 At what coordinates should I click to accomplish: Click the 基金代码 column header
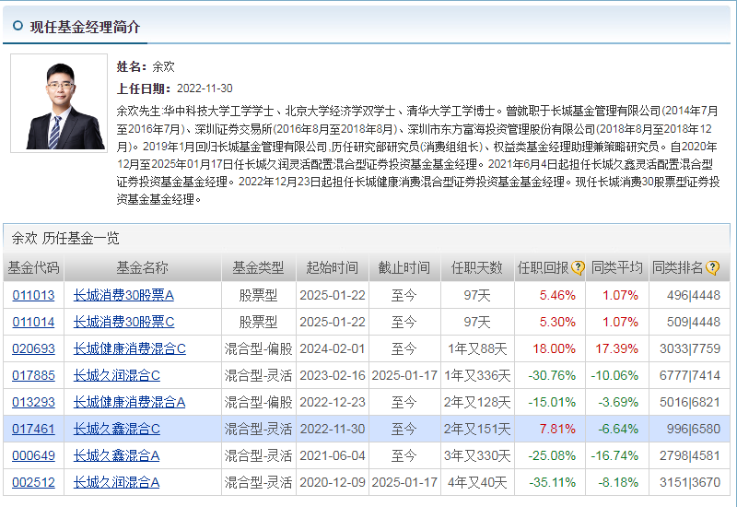(x=33, y=267)
